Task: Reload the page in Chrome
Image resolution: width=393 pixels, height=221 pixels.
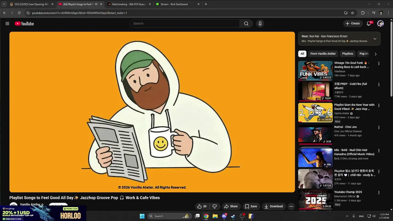Action: tap(19, 13)
